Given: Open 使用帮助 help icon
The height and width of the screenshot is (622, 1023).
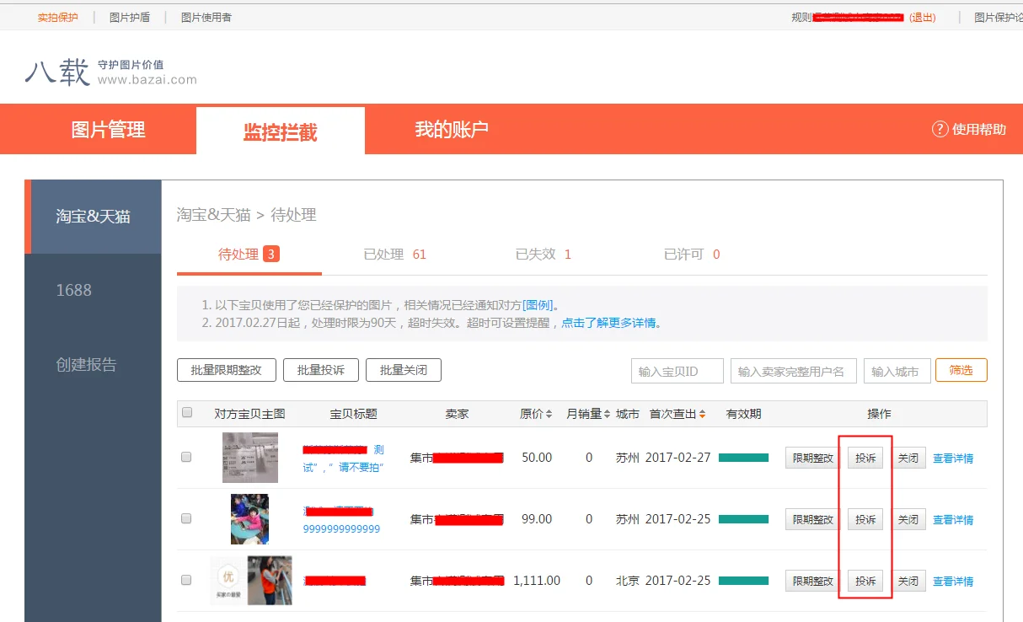Looking at the screenshot, I should [x=940, y=129].
